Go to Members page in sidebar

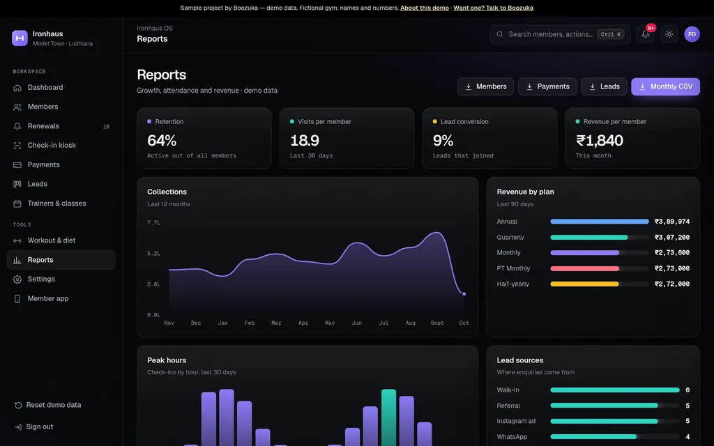pos(61,107)
